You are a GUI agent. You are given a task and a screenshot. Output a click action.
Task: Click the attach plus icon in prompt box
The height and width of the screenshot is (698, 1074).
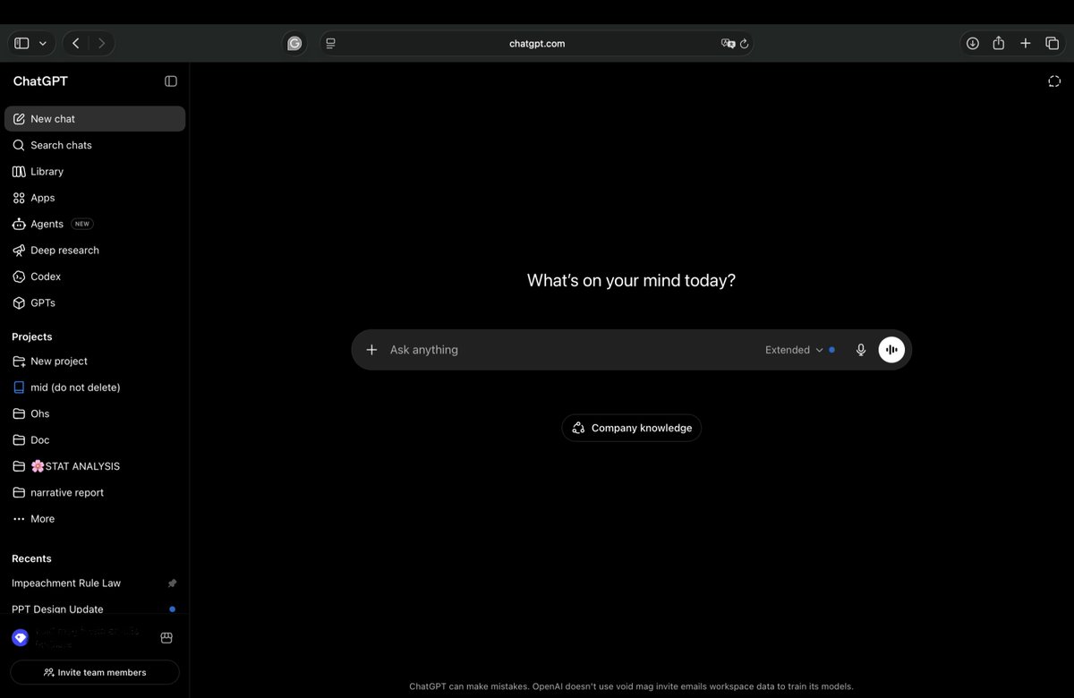pos(372,350)
